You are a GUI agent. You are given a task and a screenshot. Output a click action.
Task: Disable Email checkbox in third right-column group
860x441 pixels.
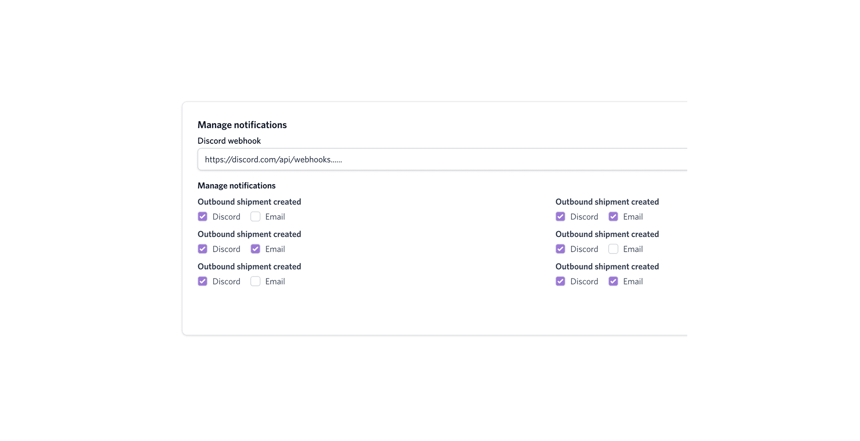tap(613, 281)
